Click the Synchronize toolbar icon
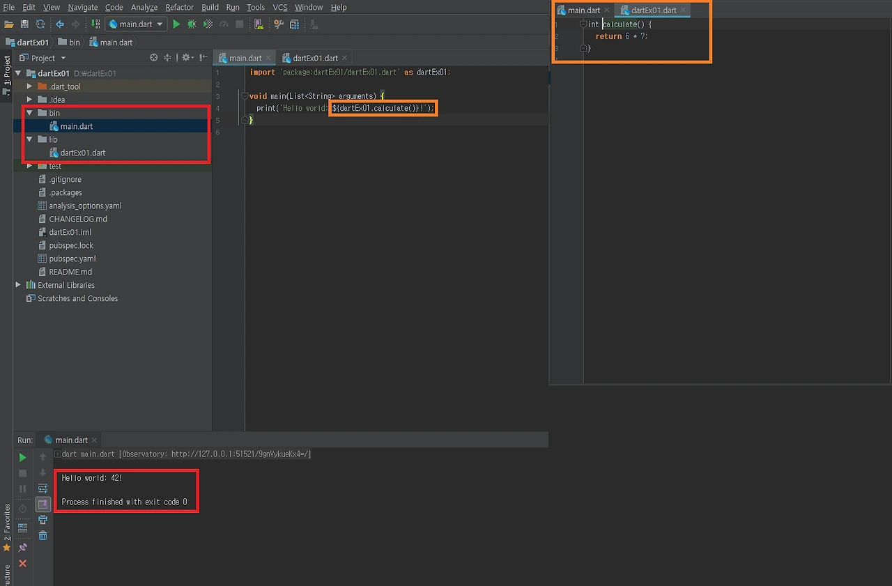This screenshot has width=892, height=586. pyautogui.click(x=40, y=24)
